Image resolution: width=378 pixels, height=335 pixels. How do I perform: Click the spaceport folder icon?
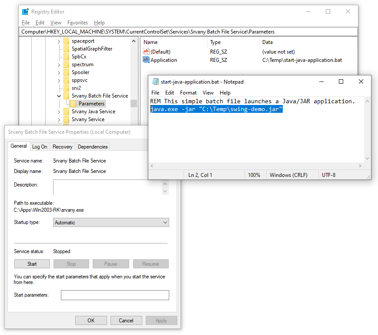point(66,41)
